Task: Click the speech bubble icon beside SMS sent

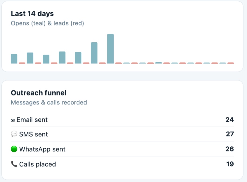Action: 14,134
